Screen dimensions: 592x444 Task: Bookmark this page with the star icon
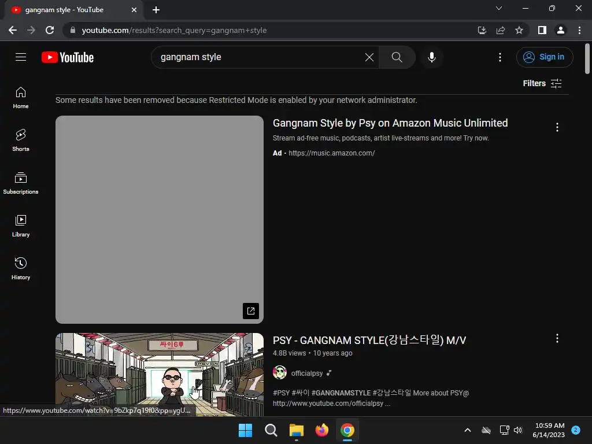tap(519, 30)
